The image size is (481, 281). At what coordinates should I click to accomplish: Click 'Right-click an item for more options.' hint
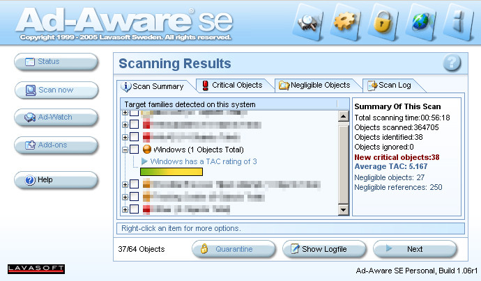(181, 228)
